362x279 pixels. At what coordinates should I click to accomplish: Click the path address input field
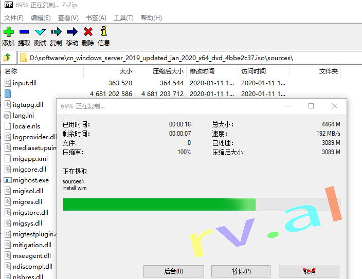pyautogui.click(x=189, y=58)
